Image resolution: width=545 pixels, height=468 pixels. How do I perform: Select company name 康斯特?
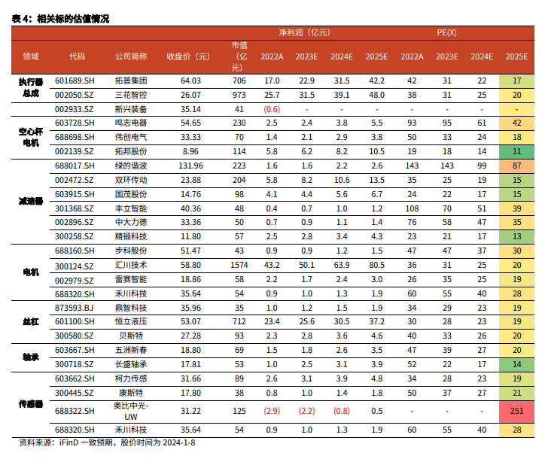pyautogui.click(x=131, y=394)
